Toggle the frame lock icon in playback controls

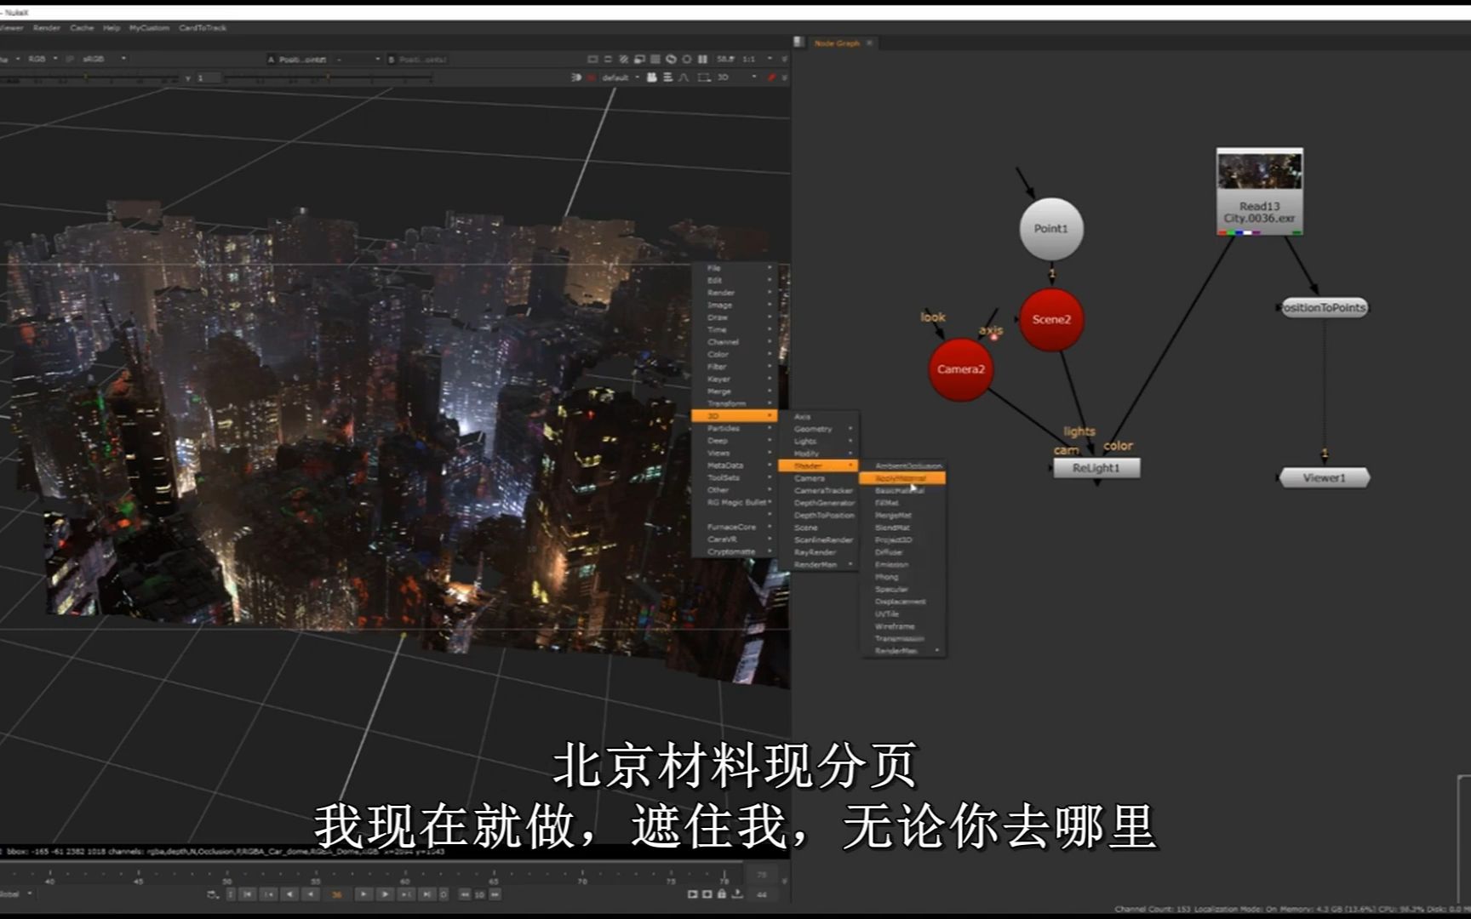point(722,894)
